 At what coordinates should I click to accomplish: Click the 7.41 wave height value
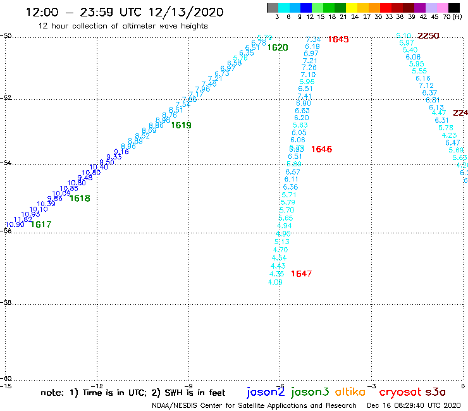click(x=304, y=96)
